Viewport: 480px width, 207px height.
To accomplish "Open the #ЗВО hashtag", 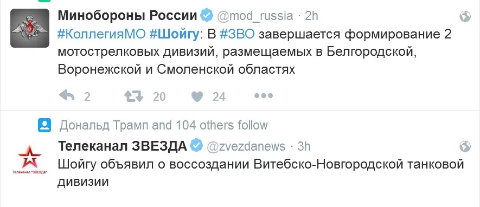I will point(237,35).
